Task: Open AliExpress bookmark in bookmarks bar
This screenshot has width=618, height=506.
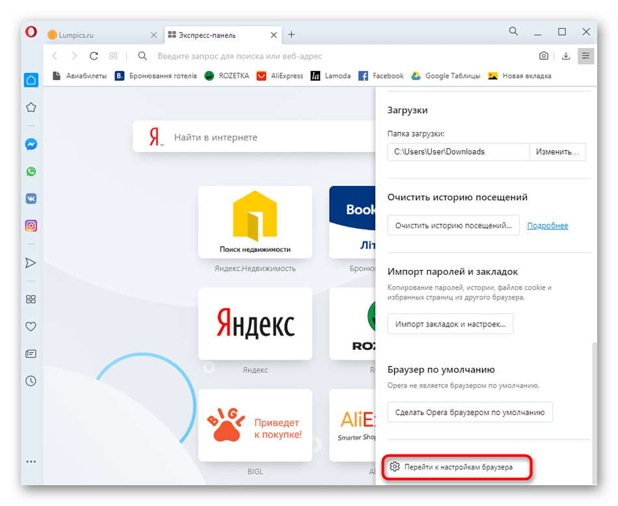Action: pos(280,75)
